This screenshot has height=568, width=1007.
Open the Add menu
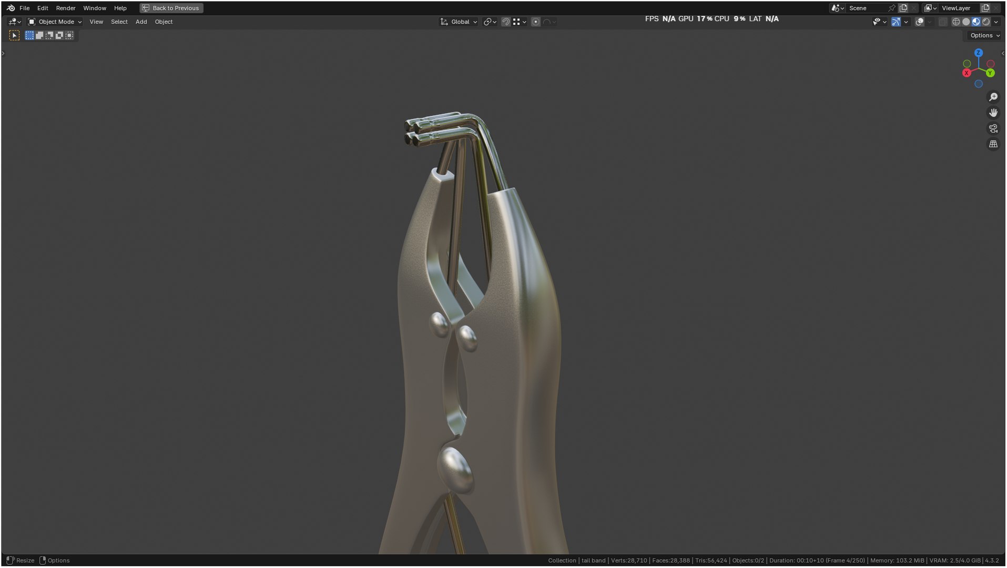pyautogui.click(x=141, y=22)
